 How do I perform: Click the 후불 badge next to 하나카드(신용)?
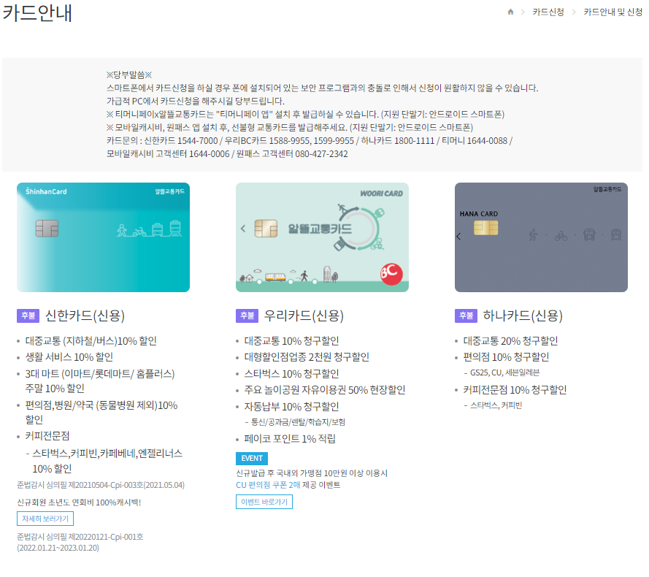466,316
